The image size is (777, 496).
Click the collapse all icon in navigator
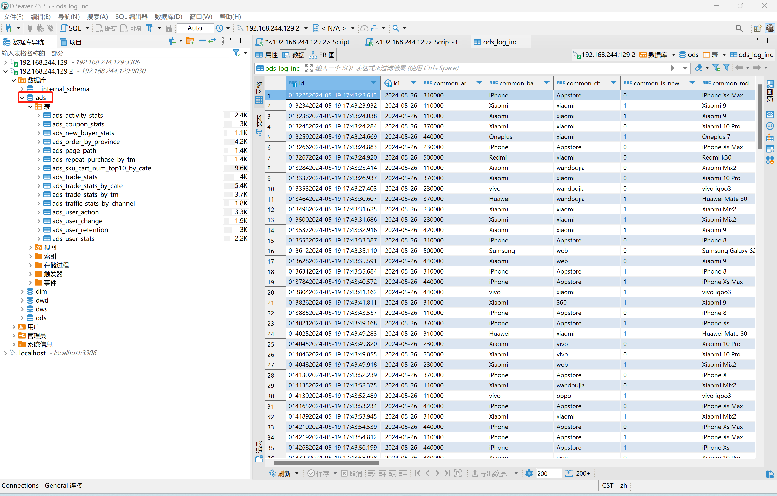tap(202, 41)
